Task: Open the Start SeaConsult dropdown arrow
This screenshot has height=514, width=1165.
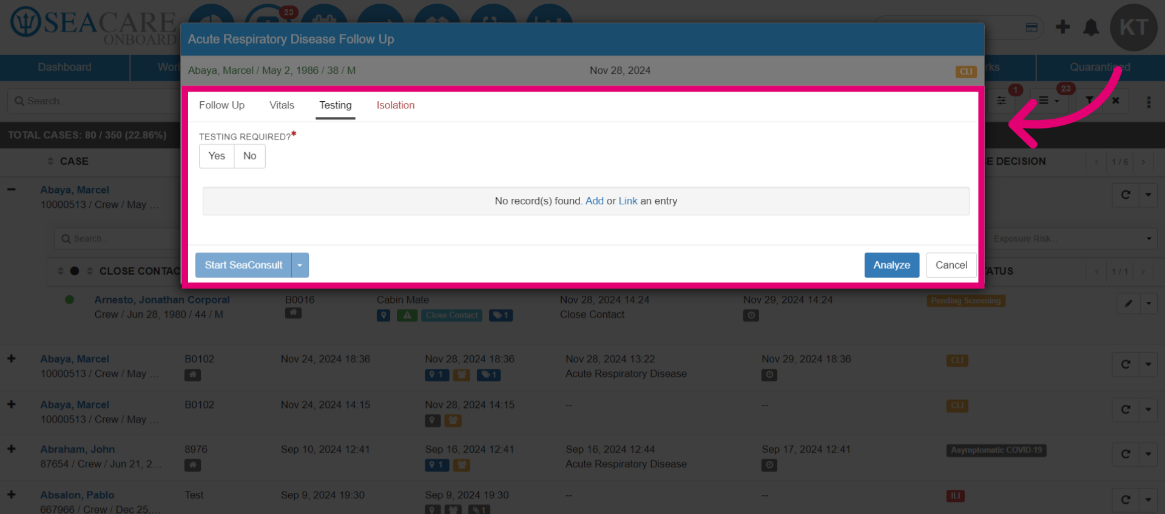Action: click(300, 265)
